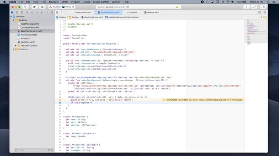Screen dimensions: 279x156
Task: Collapse the Weather project root disclosure triangle
Action: 11,16
